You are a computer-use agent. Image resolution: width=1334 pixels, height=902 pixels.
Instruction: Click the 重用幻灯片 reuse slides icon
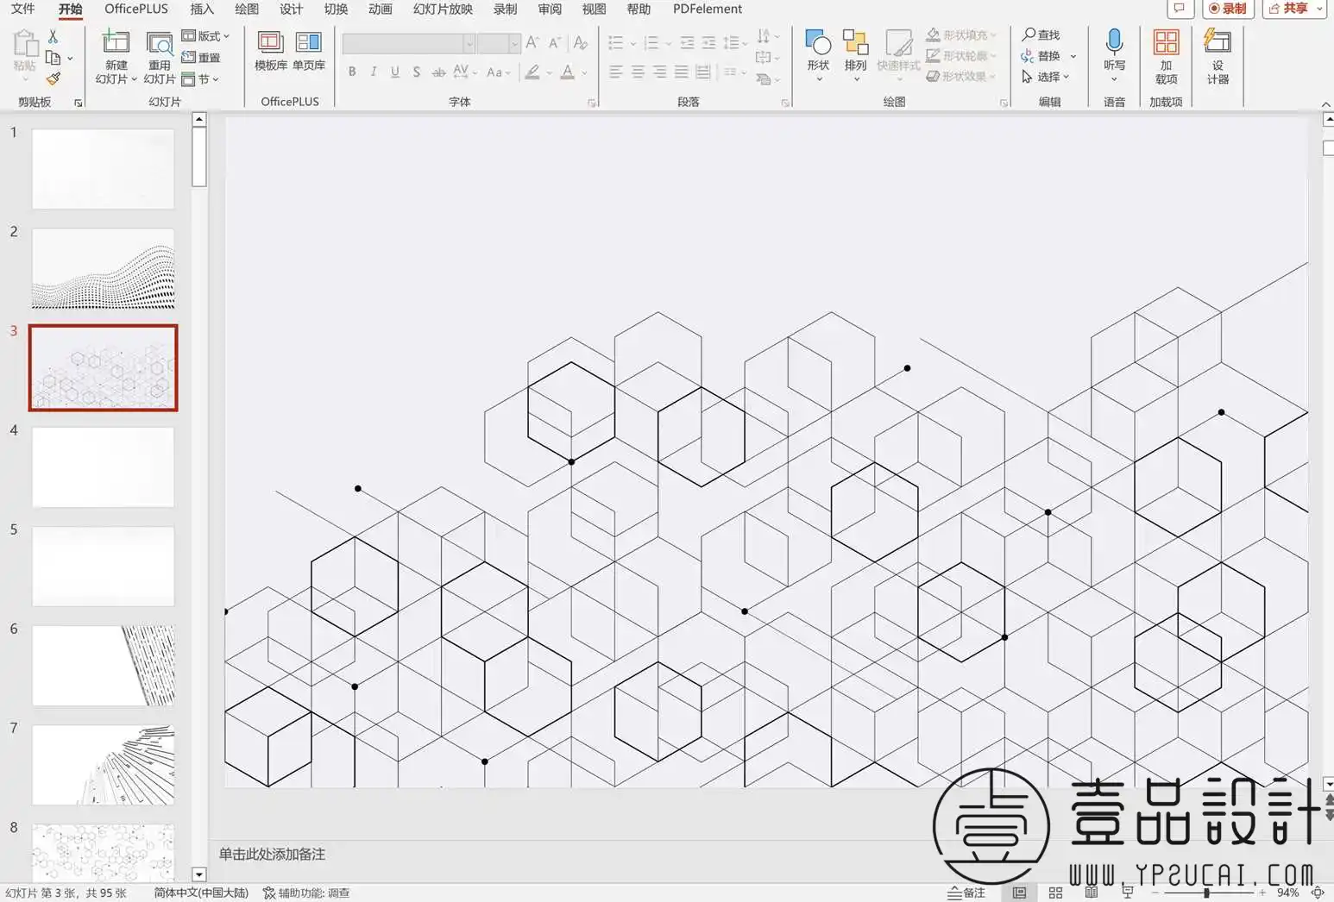160,43
